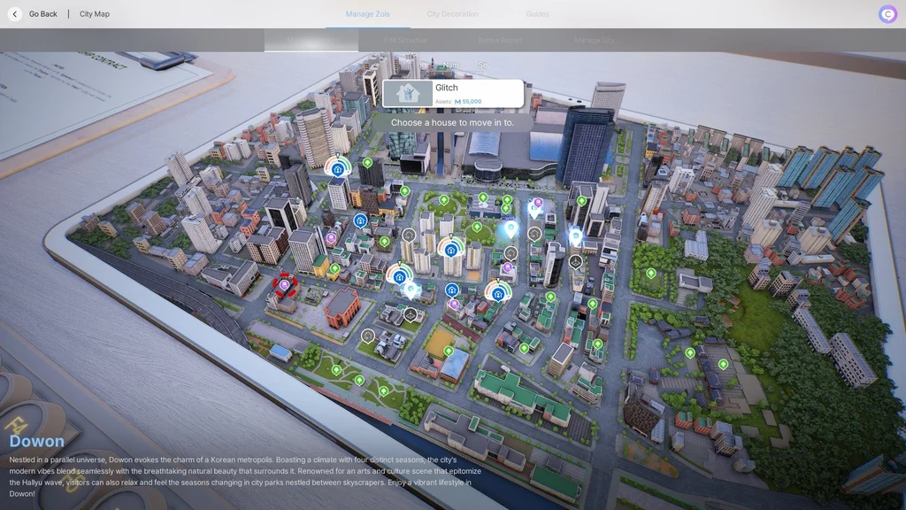The height and width of the screenshot is (510, 906).
Task: Open the City Decoration tab
Action: pyautogui.click(x=452, y=14)
